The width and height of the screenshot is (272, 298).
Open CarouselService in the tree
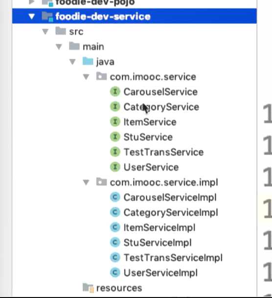[x=160, y=92]
